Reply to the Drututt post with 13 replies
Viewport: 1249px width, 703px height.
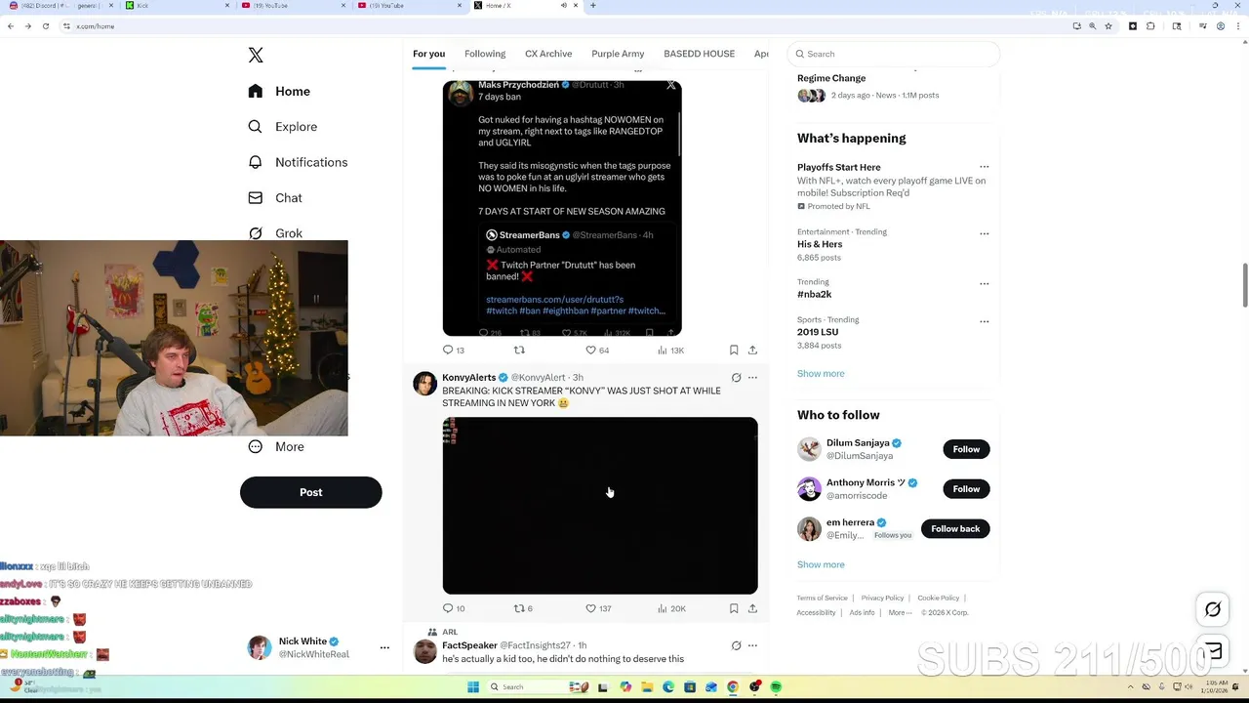tap(453, 350)
